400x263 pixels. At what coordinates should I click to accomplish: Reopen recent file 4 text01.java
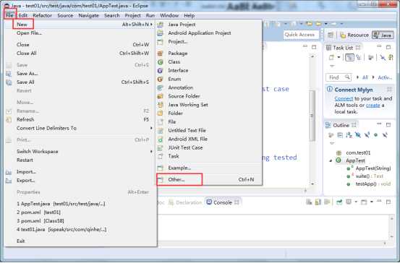point(80,229)
